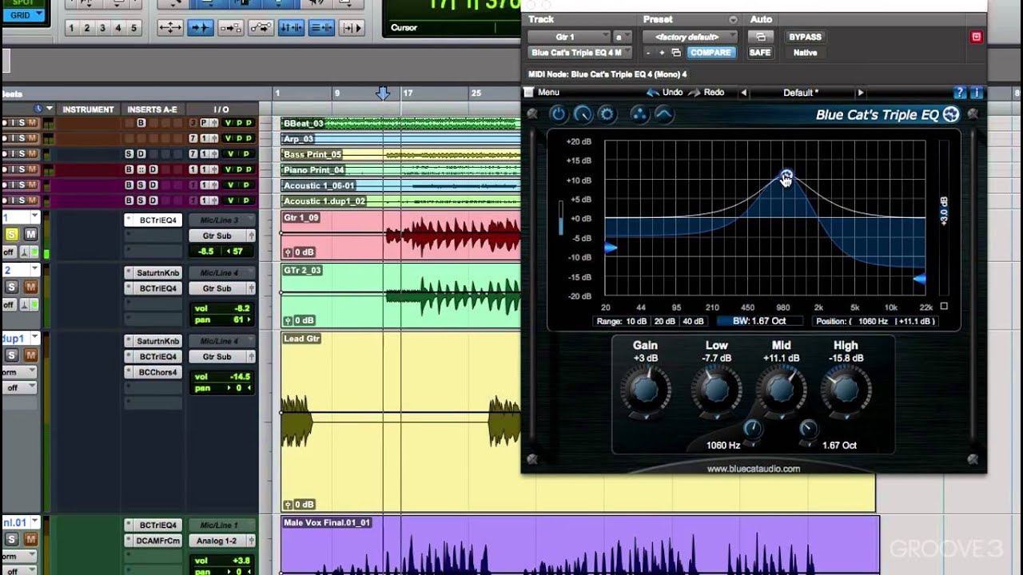Open the Blue Cat's Triple EQ 4 M plugin selector
The width and height of the screenshot is (1023, 575).
point(580,53)
